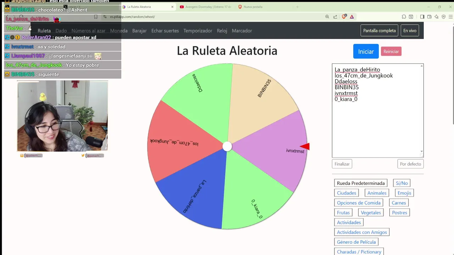Screen dimensions: 454x255
Task: Load the Postres preset
Action: [x=400, y=212]
